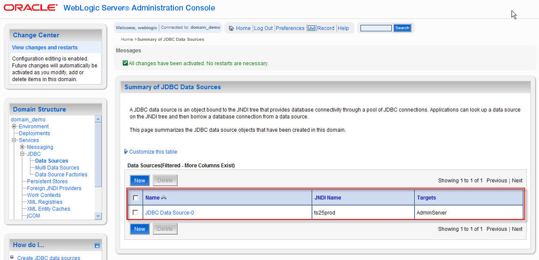
Task: Click the top Next pagination link
Action: (x=517, y=181)
